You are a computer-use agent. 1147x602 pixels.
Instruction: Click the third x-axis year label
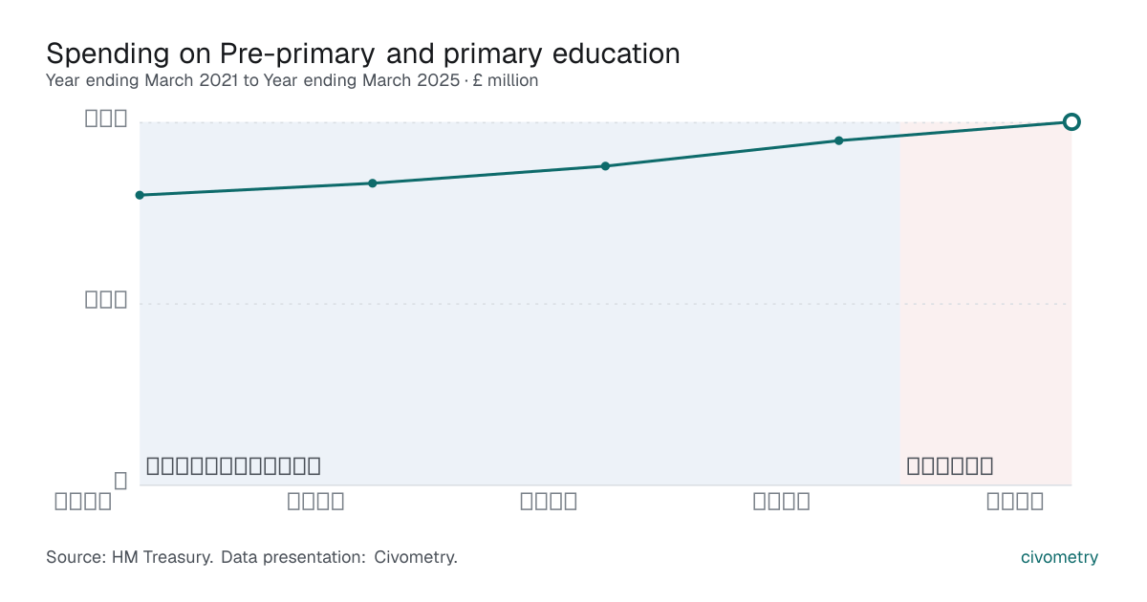tap(549, 501)
